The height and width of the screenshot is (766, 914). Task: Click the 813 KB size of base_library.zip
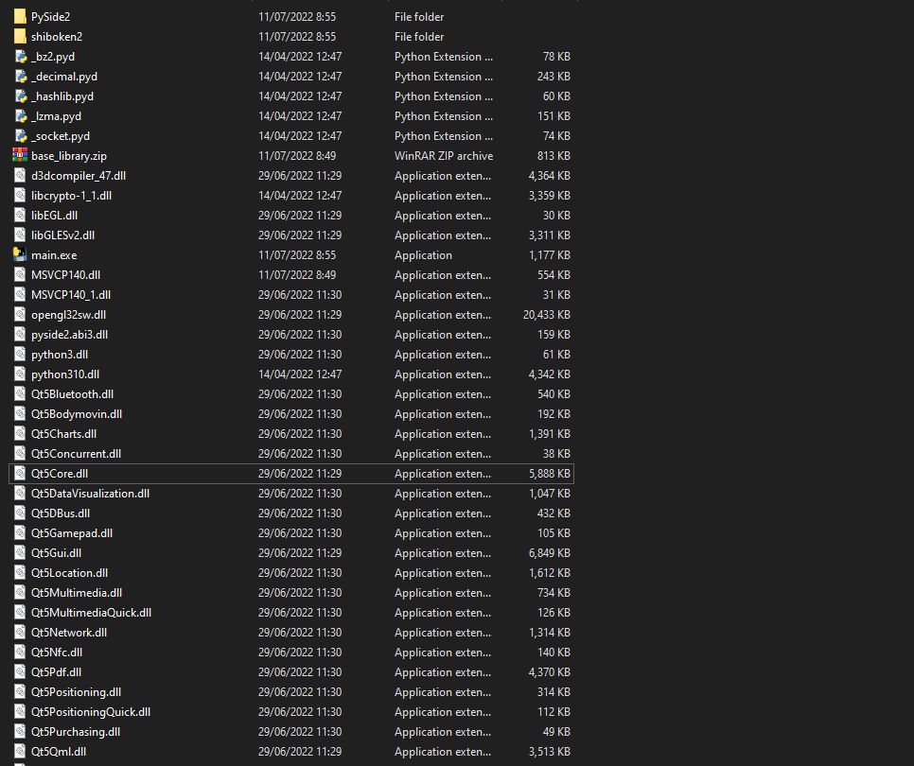[554, 155]
